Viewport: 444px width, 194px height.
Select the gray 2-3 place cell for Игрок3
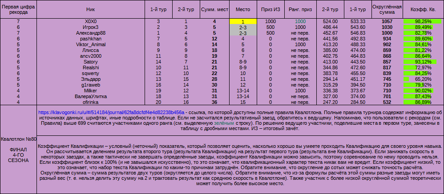(243, 27)
